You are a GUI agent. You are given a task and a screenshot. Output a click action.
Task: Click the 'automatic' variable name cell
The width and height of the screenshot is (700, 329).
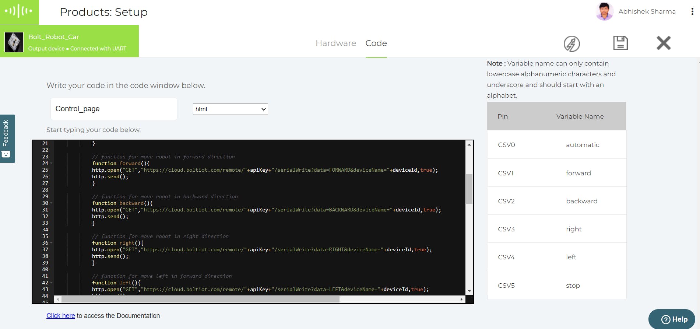point(583,145)
